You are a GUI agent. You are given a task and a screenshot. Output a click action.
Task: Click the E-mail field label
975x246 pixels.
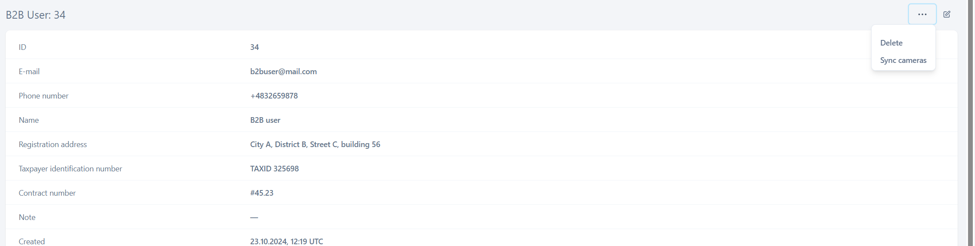pos(29,72)
